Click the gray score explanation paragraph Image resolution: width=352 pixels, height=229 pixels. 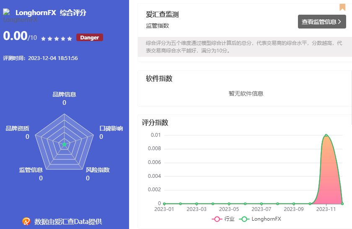[x=244, y=47]
